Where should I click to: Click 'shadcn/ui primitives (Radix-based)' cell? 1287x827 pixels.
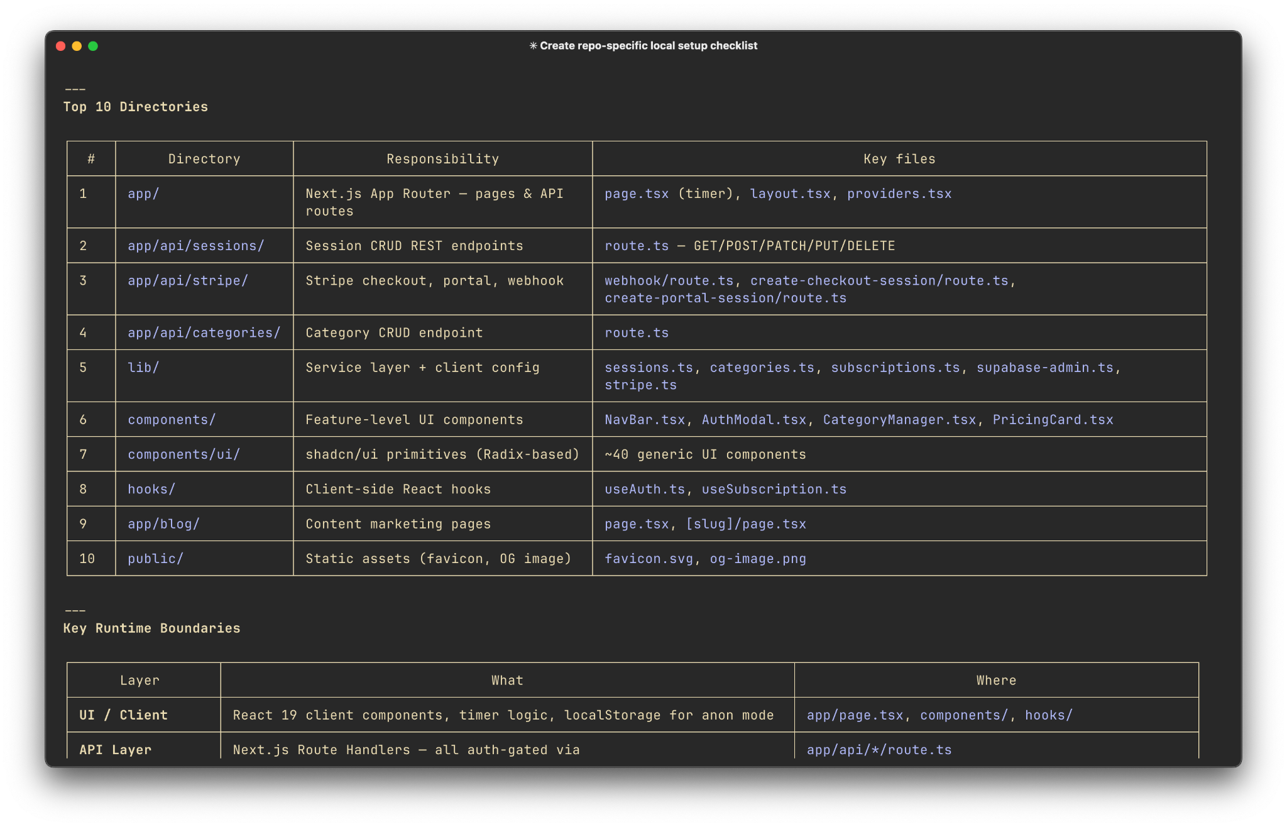442,454
